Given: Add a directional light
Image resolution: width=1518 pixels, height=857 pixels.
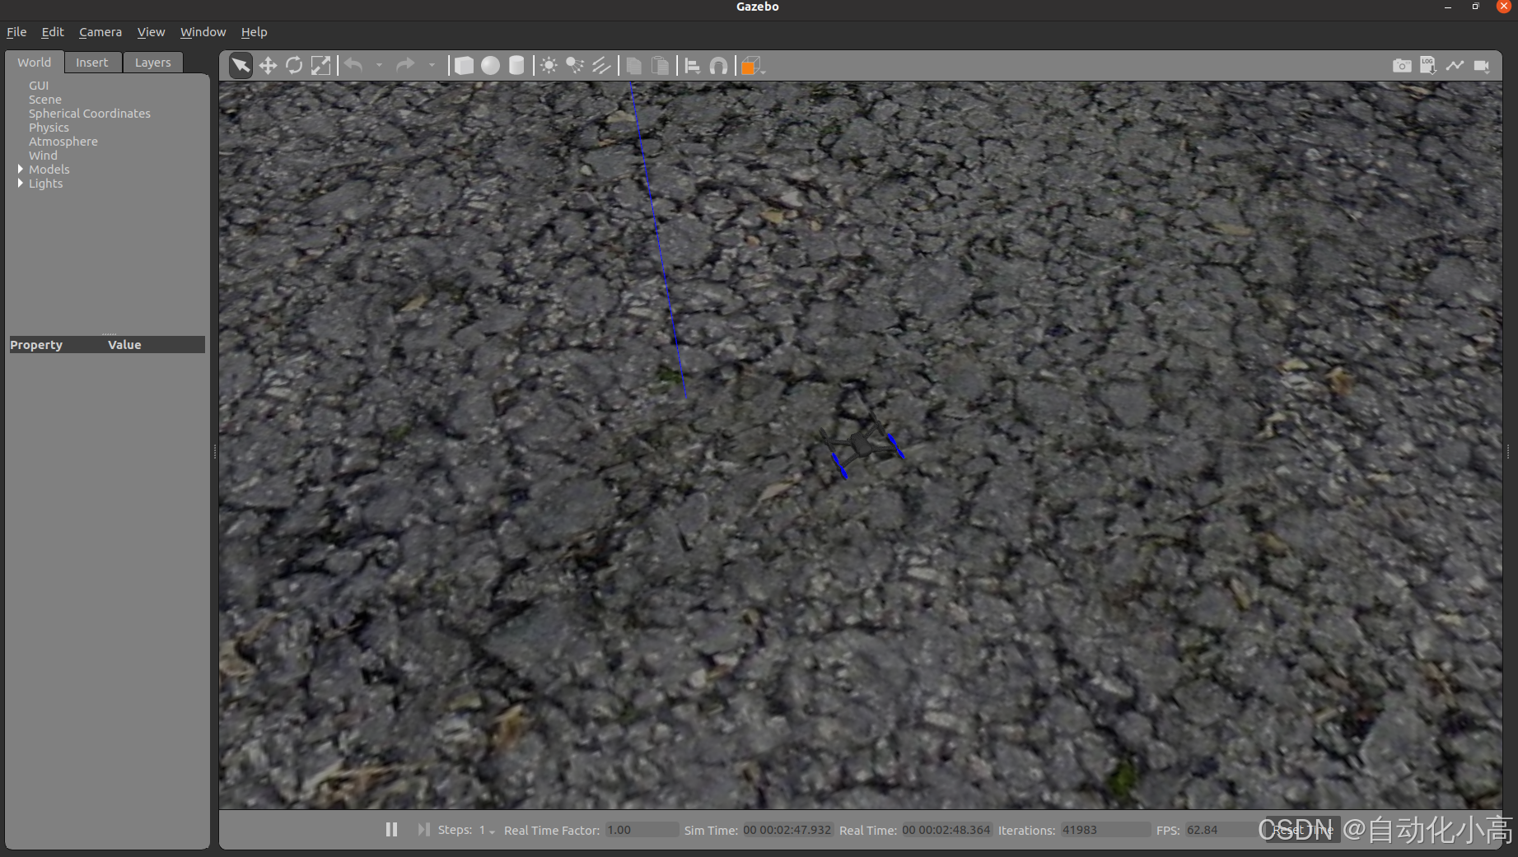Looking at the screenshot, I should point(601,66).
